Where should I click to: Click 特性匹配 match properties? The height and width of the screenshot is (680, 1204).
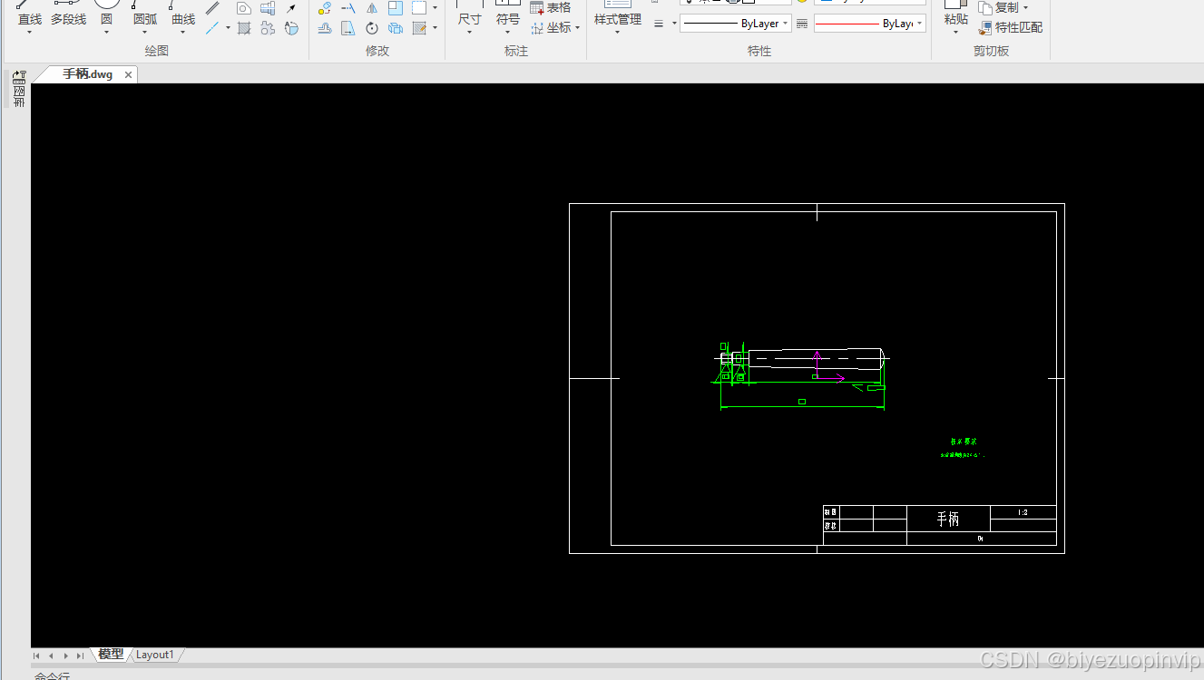pos(1011,28)
